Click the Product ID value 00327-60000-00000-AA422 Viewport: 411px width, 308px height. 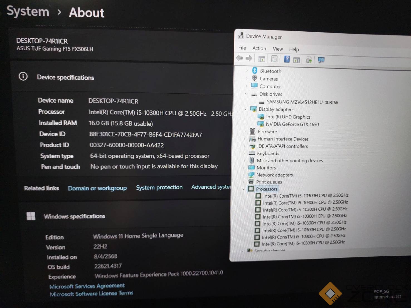[x=127, y=145]
